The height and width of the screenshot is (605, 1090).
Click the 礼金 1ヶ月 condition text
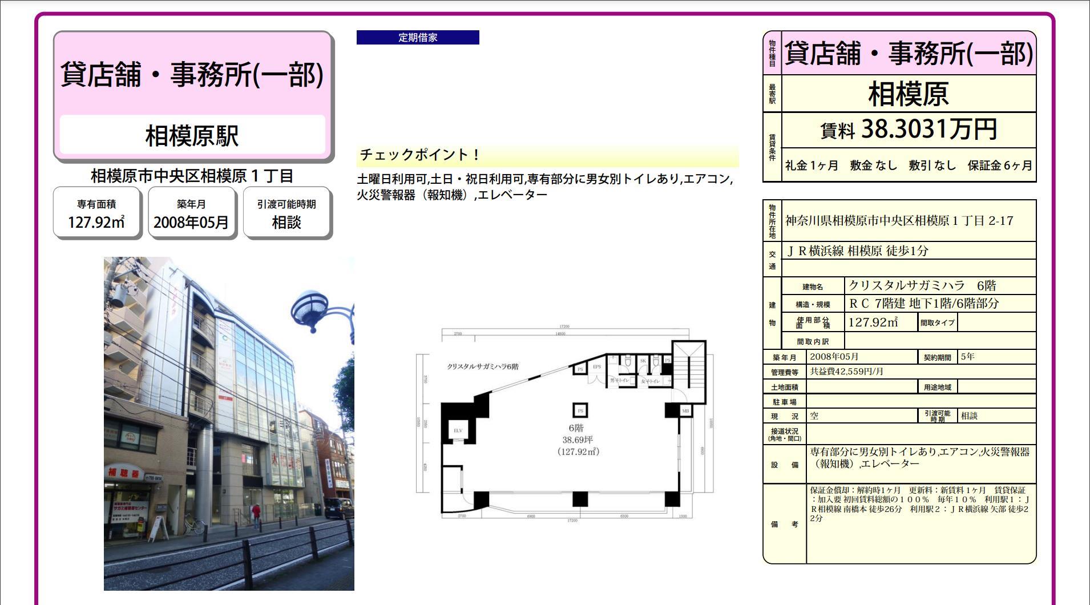click(x=812, y=166)
